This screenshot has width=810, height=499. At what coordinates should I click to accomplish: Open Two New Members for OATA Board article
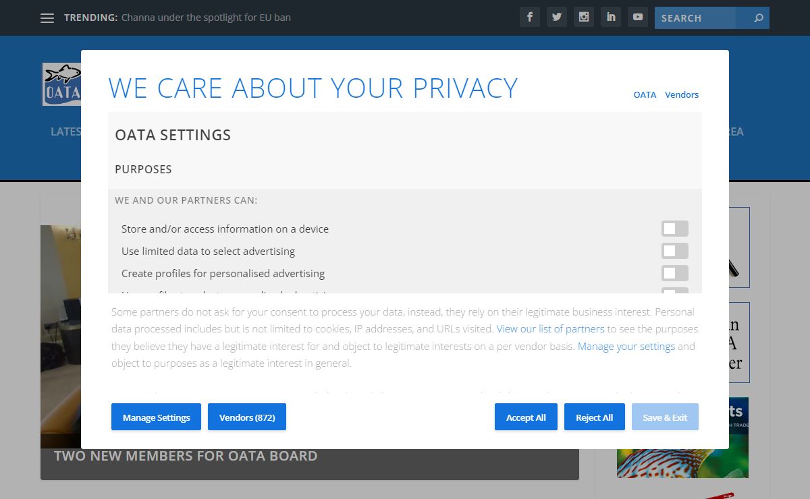(186, 456)
